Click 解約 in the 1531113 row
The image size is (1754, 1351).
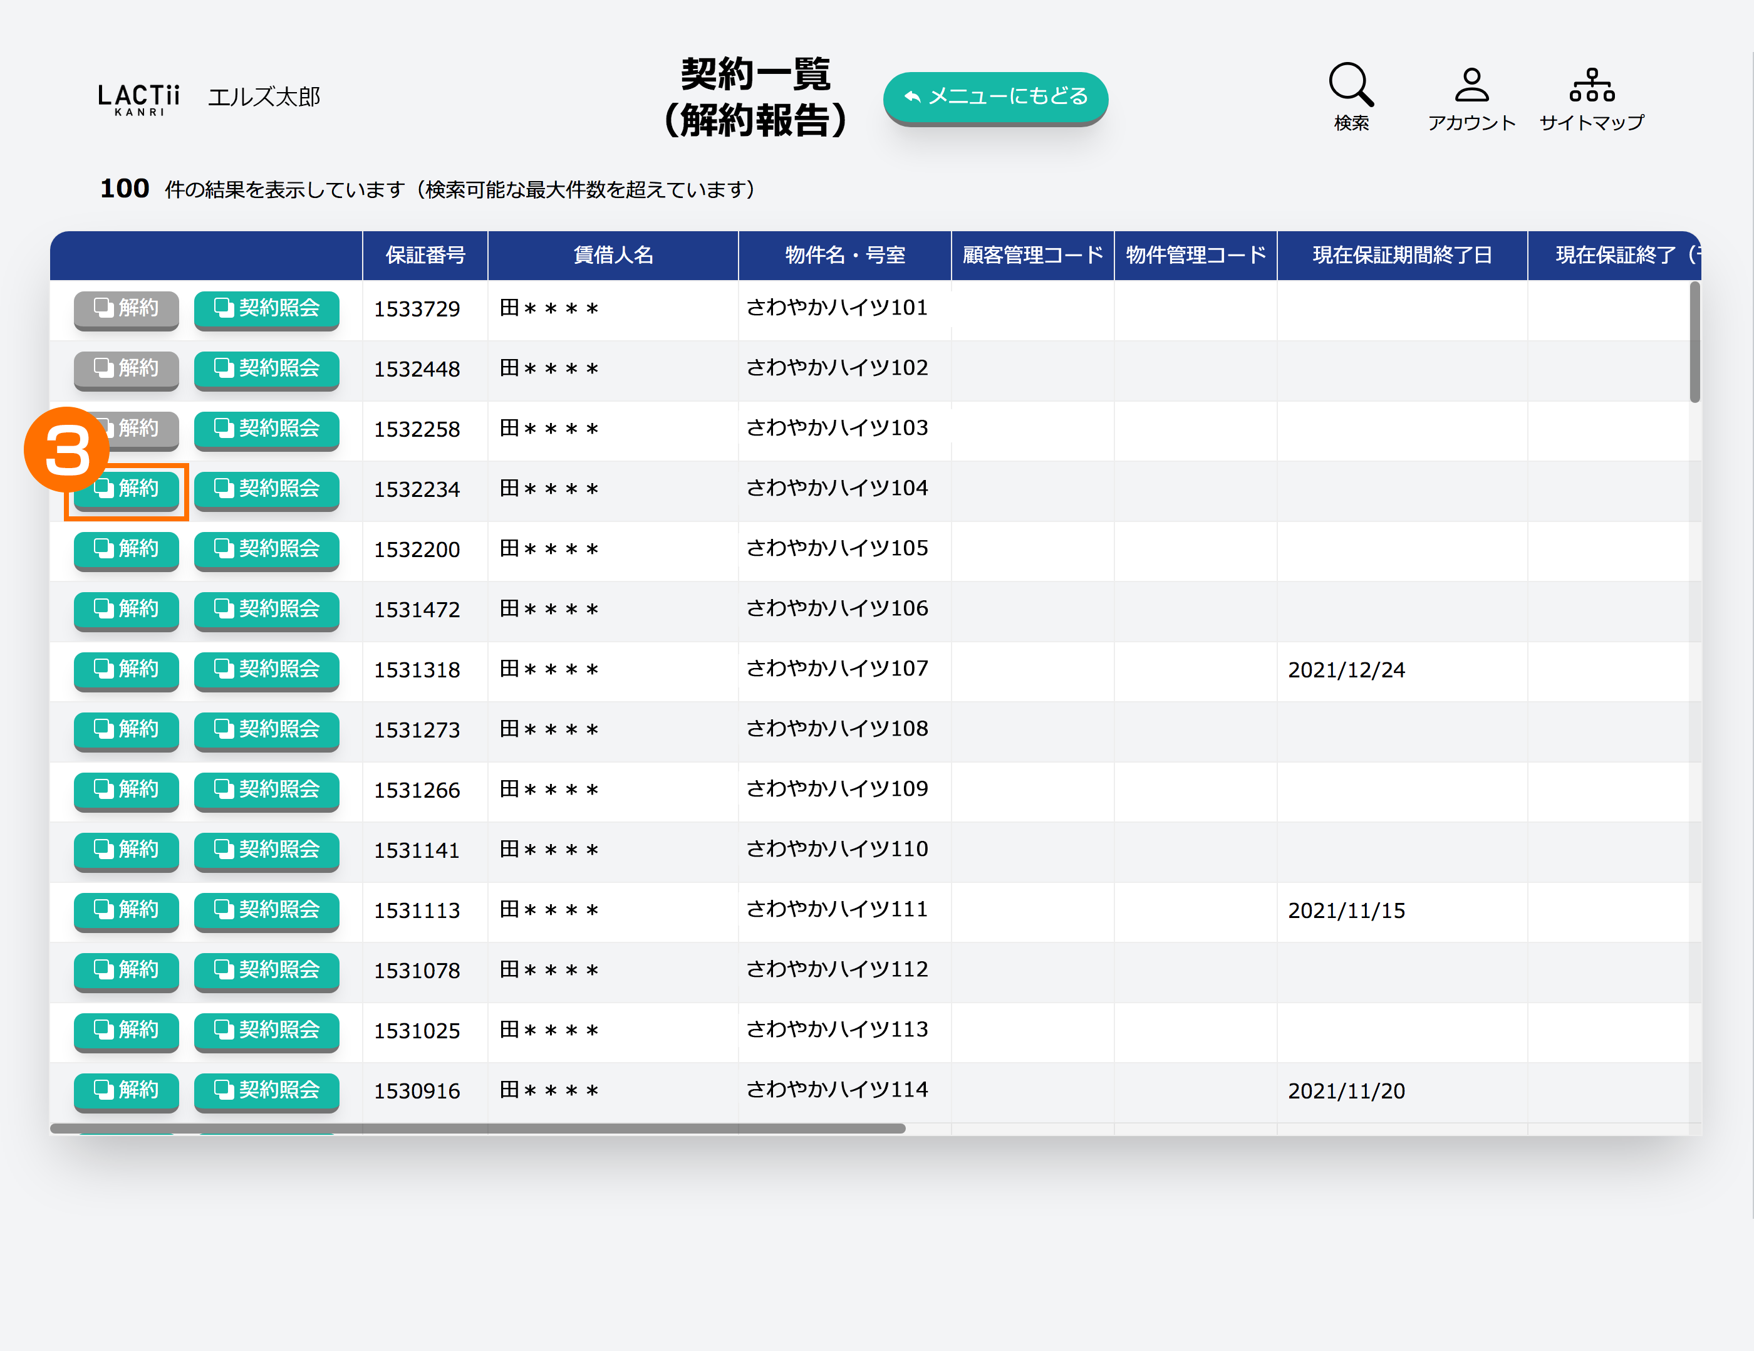pyautogui.click(x=126, y=910)
